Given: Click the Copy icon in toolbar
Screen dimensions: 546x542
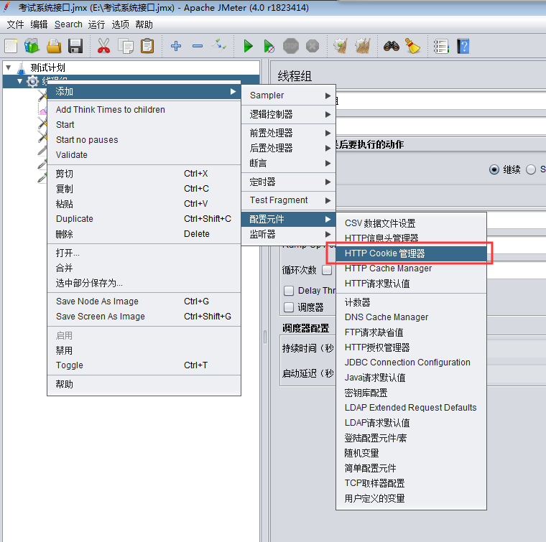Looking at the screenshot, I should [126, 46].
